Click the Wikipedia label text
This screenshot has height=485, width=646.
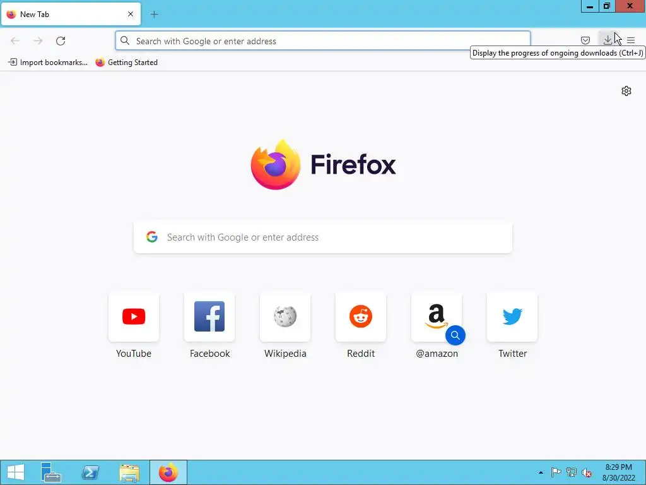click(285, 354)
